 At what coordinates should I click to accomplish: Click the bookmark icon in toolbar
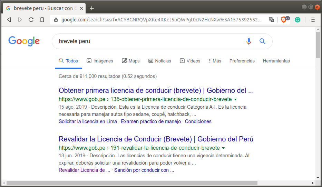42,20
